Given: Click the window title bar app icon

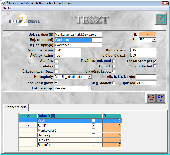Looking at the screenshot, I should pos(3,3).
